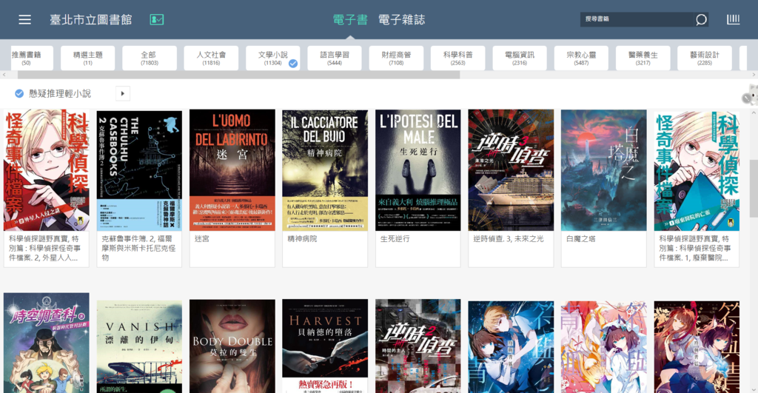Select the 醫藥養生 category
The width and height of the screenshot is (758, 393).
coord(643,58)
